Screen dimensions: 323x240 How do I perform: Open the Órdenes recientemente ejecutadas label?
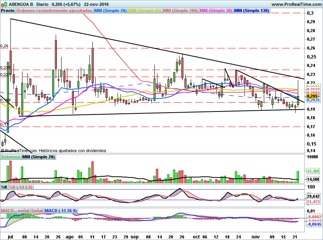55,10
